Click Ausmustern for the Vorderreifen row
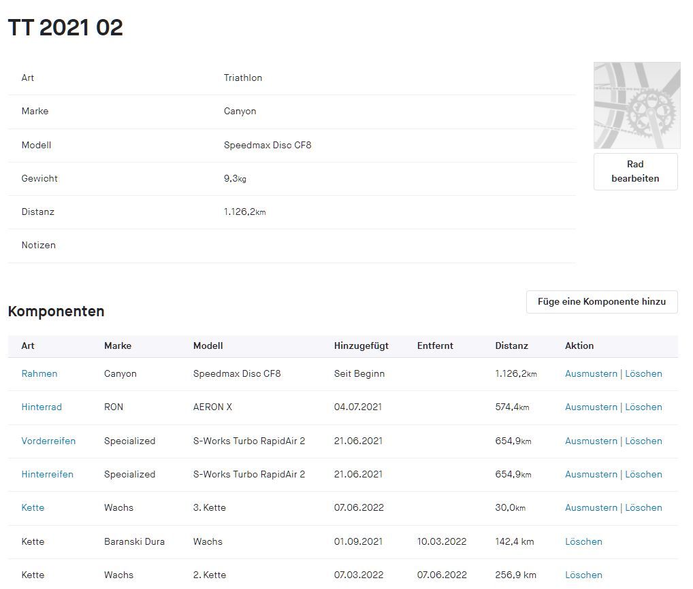693x589 pixels. 591,441
